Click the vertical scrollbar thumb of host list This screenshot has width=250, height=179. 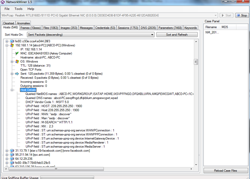[196, 62]
